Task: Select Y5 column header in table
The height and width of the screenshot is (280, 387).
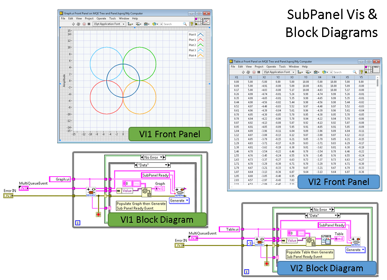Action: point(361,78)
